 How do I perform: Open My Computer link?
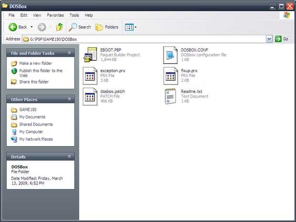31,132
